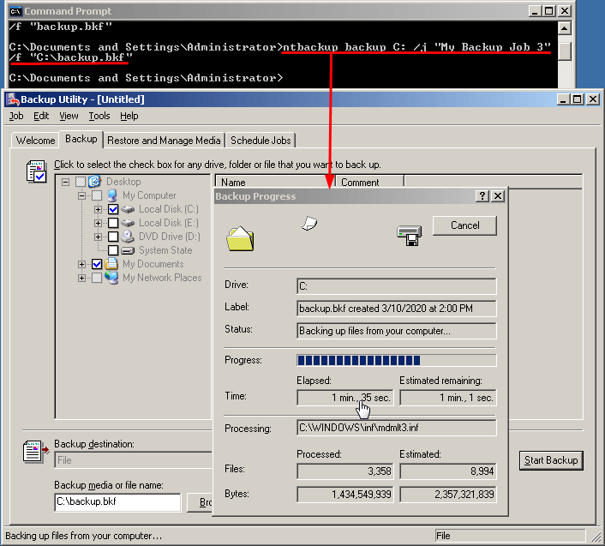
Task: Cancel the backup in progress
Action: 465,225
